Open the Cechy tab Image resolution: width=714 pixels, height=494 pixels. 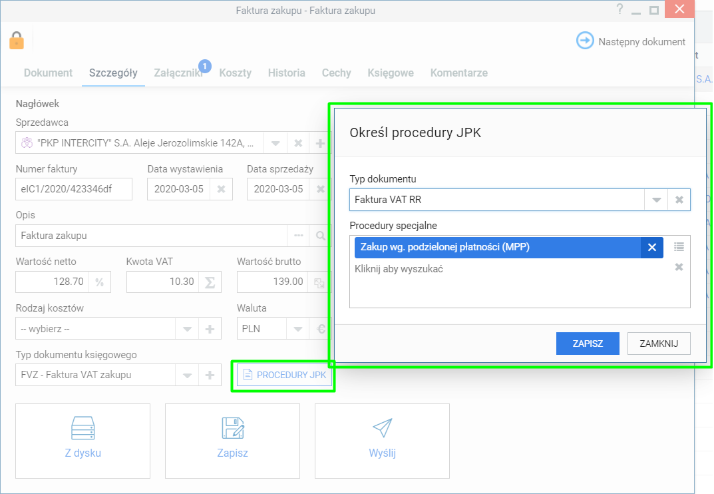337,73
